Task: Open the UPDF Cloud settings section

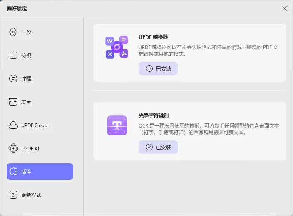Action: coord(40,125)
